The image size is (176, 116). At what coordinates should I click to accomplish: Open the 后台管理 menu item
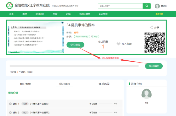point(103,14)
